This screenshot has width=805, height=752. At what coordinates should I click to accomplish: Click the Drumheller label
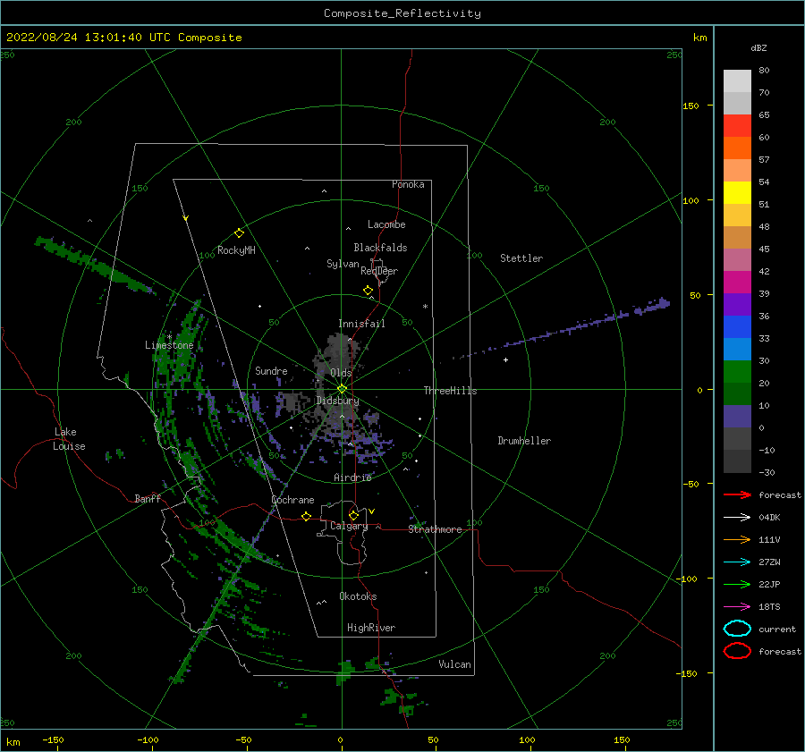(523, 441)
